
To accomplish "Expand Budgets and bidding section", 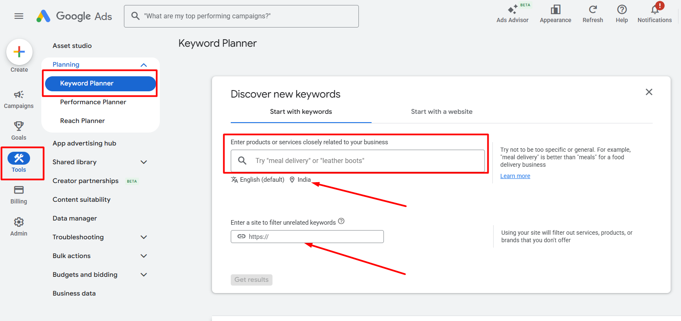I will coord(144,275).
